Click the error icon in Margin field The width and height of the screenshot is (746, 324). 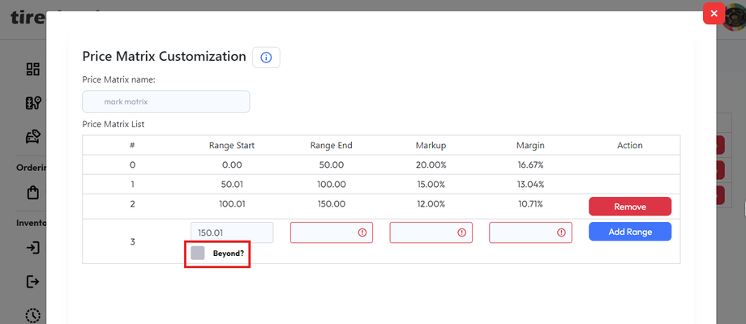pyautogui.click(x=561, y=232)
